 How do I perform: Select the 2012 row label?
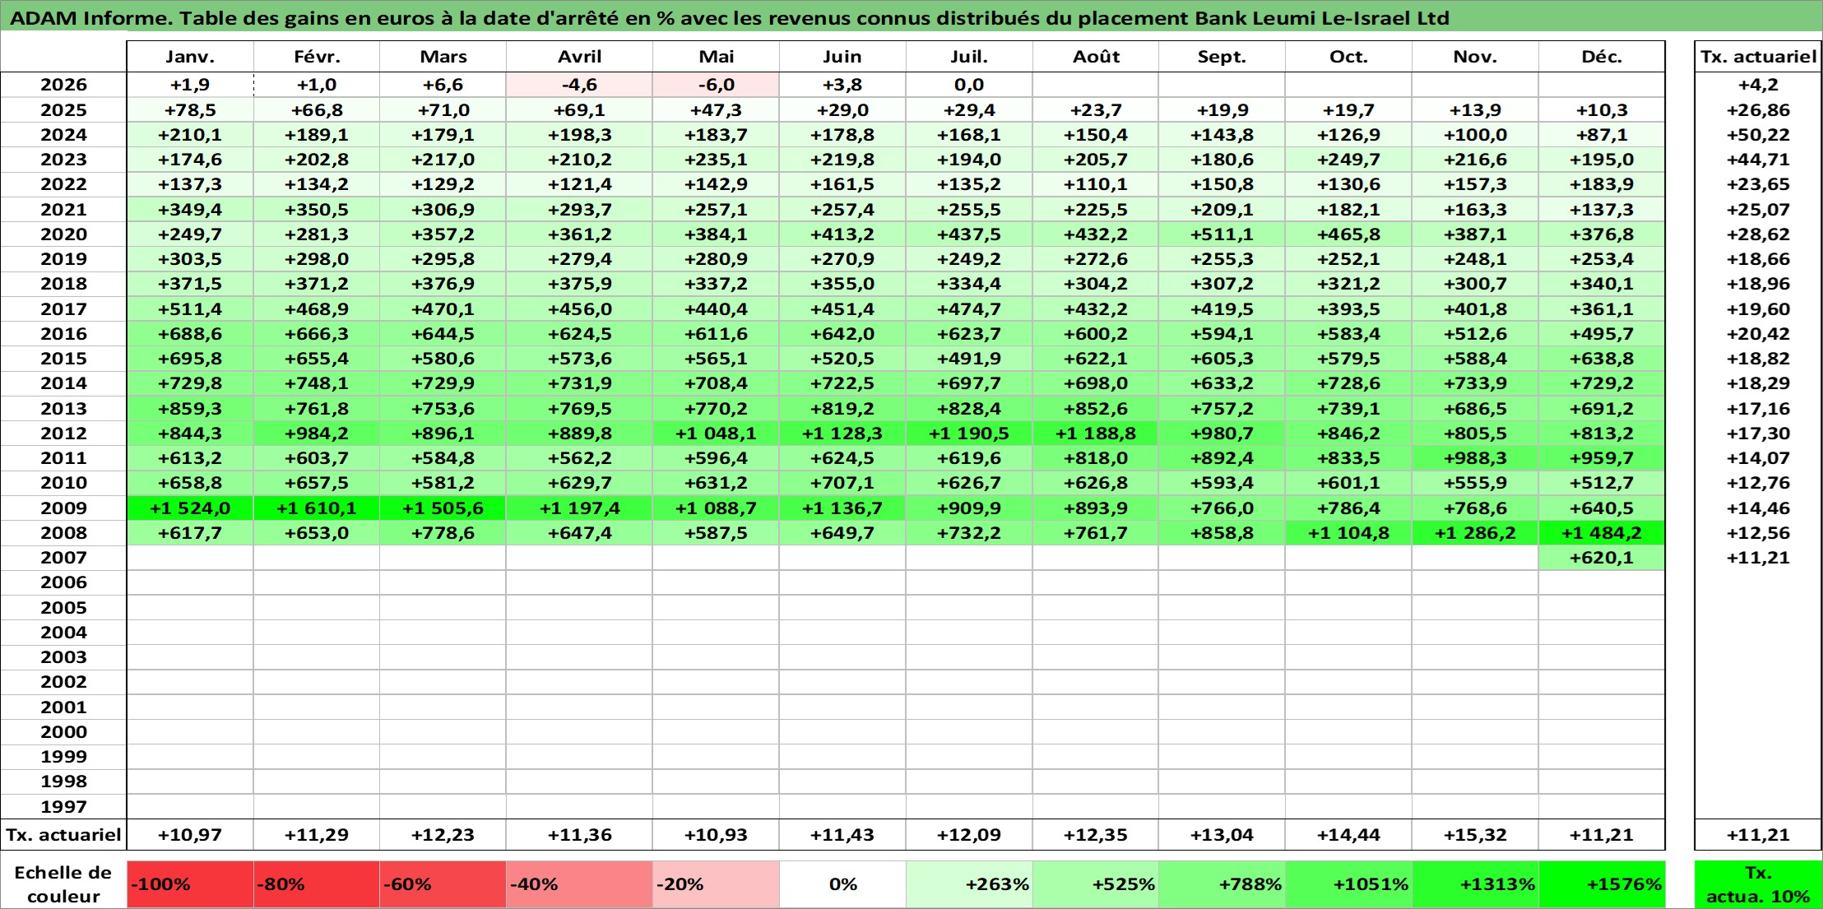(63, 434)
